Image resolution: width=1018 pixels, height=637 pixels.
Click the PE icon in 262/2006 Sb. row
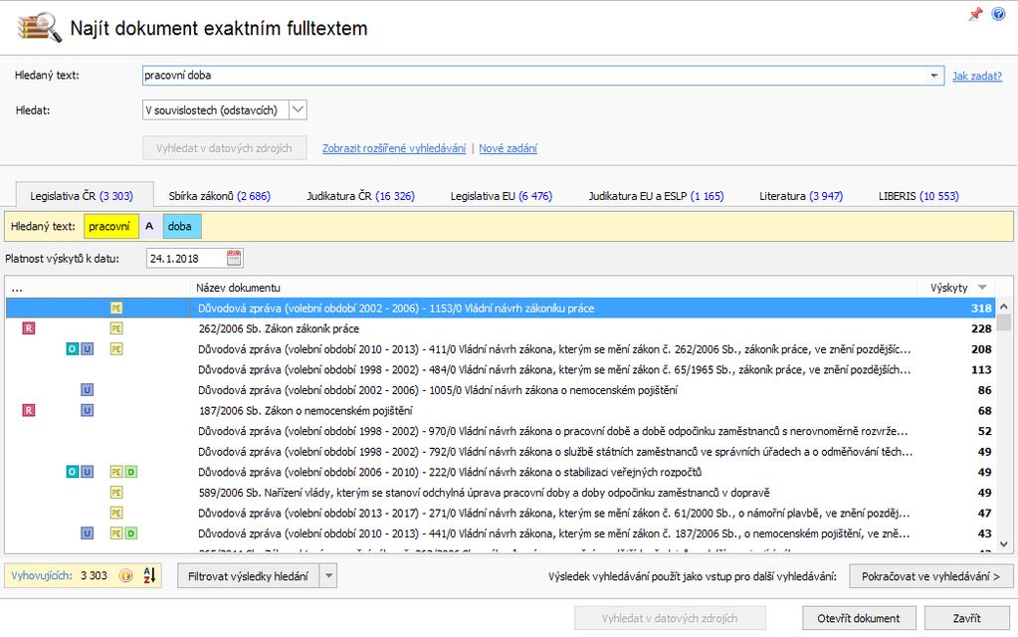pos(116,328)
